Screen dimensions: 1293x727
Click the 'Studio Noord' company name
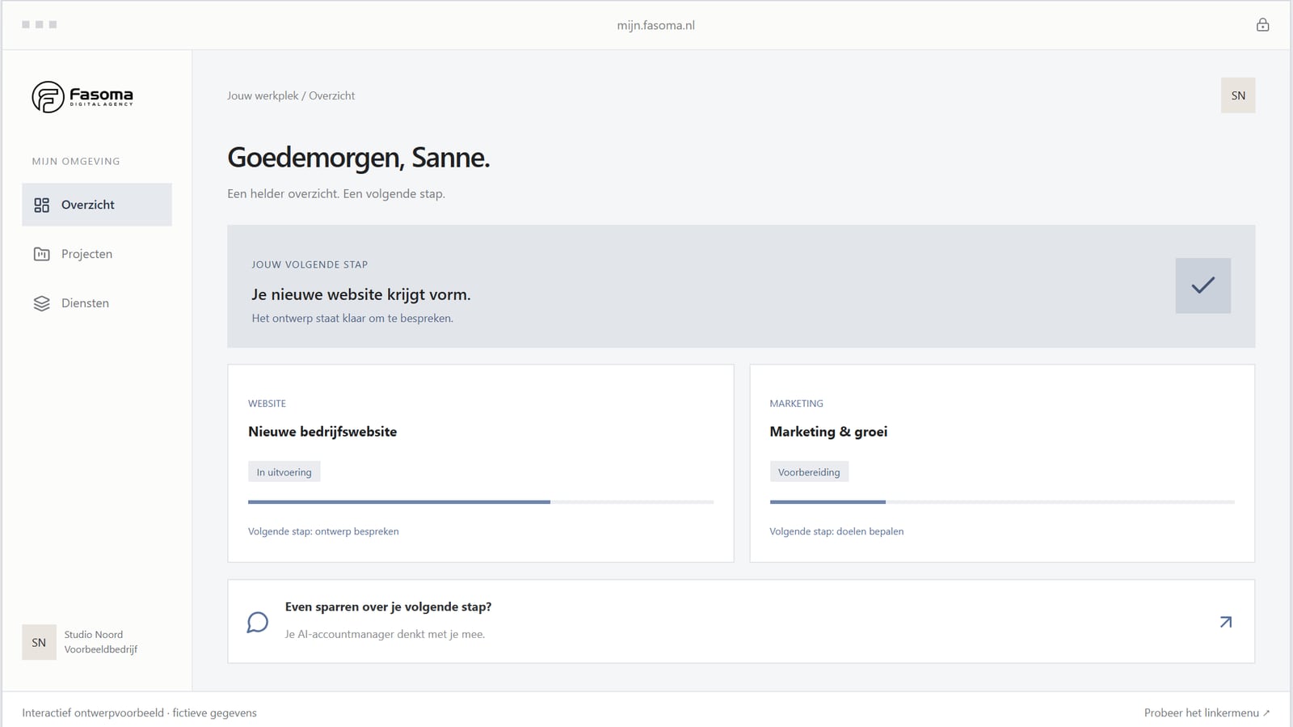(94, 635)
